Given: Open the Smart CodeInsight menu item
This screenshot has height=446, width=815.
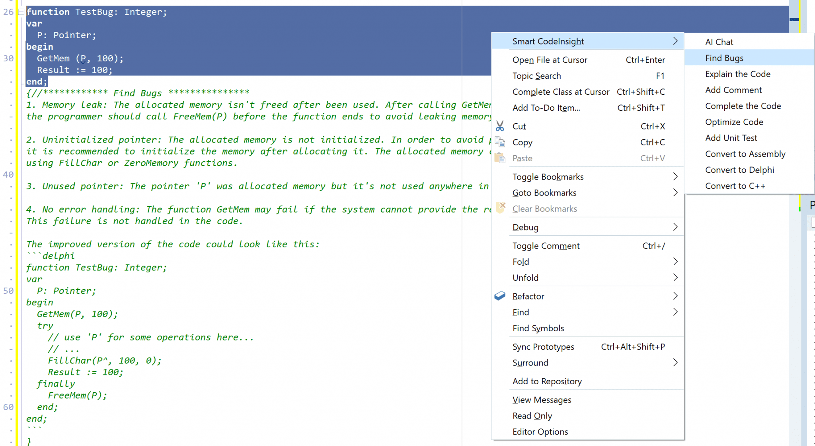Looking at the screenshot, I should (588, 41).
